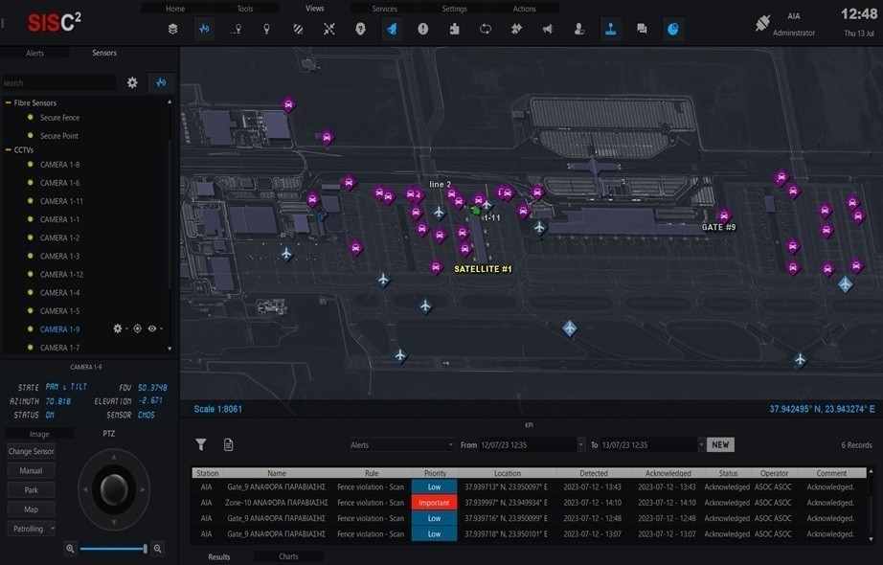Click the target locate icon for CAMERA 1-9
This screenshot has width=883, height=565.
[x=137, y=328]
